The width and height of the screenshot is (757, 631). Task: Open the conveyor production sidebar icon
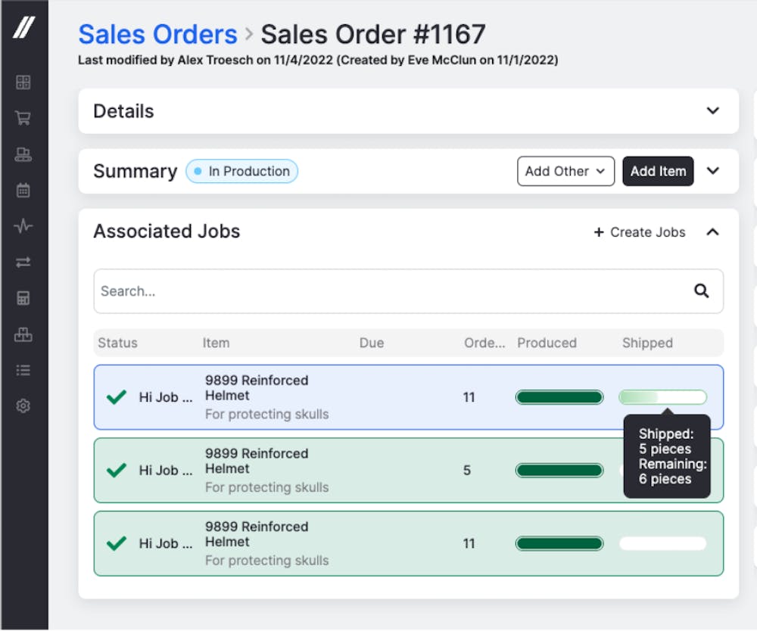(x=23, y=154)
